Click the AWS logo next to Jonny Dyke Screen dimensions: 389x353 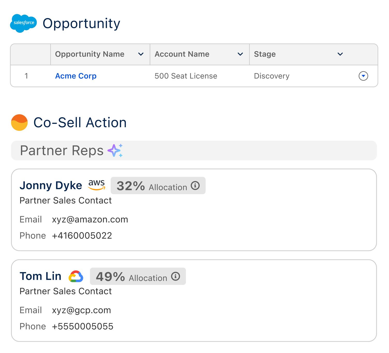pos(96,185)
